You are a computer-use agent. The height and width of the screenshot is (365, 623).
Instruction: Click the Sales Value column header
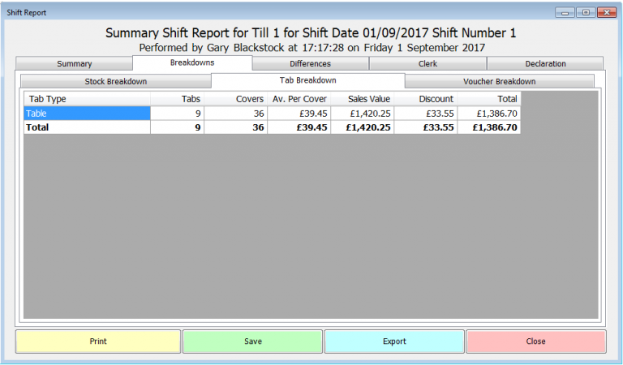coord(363,99)
